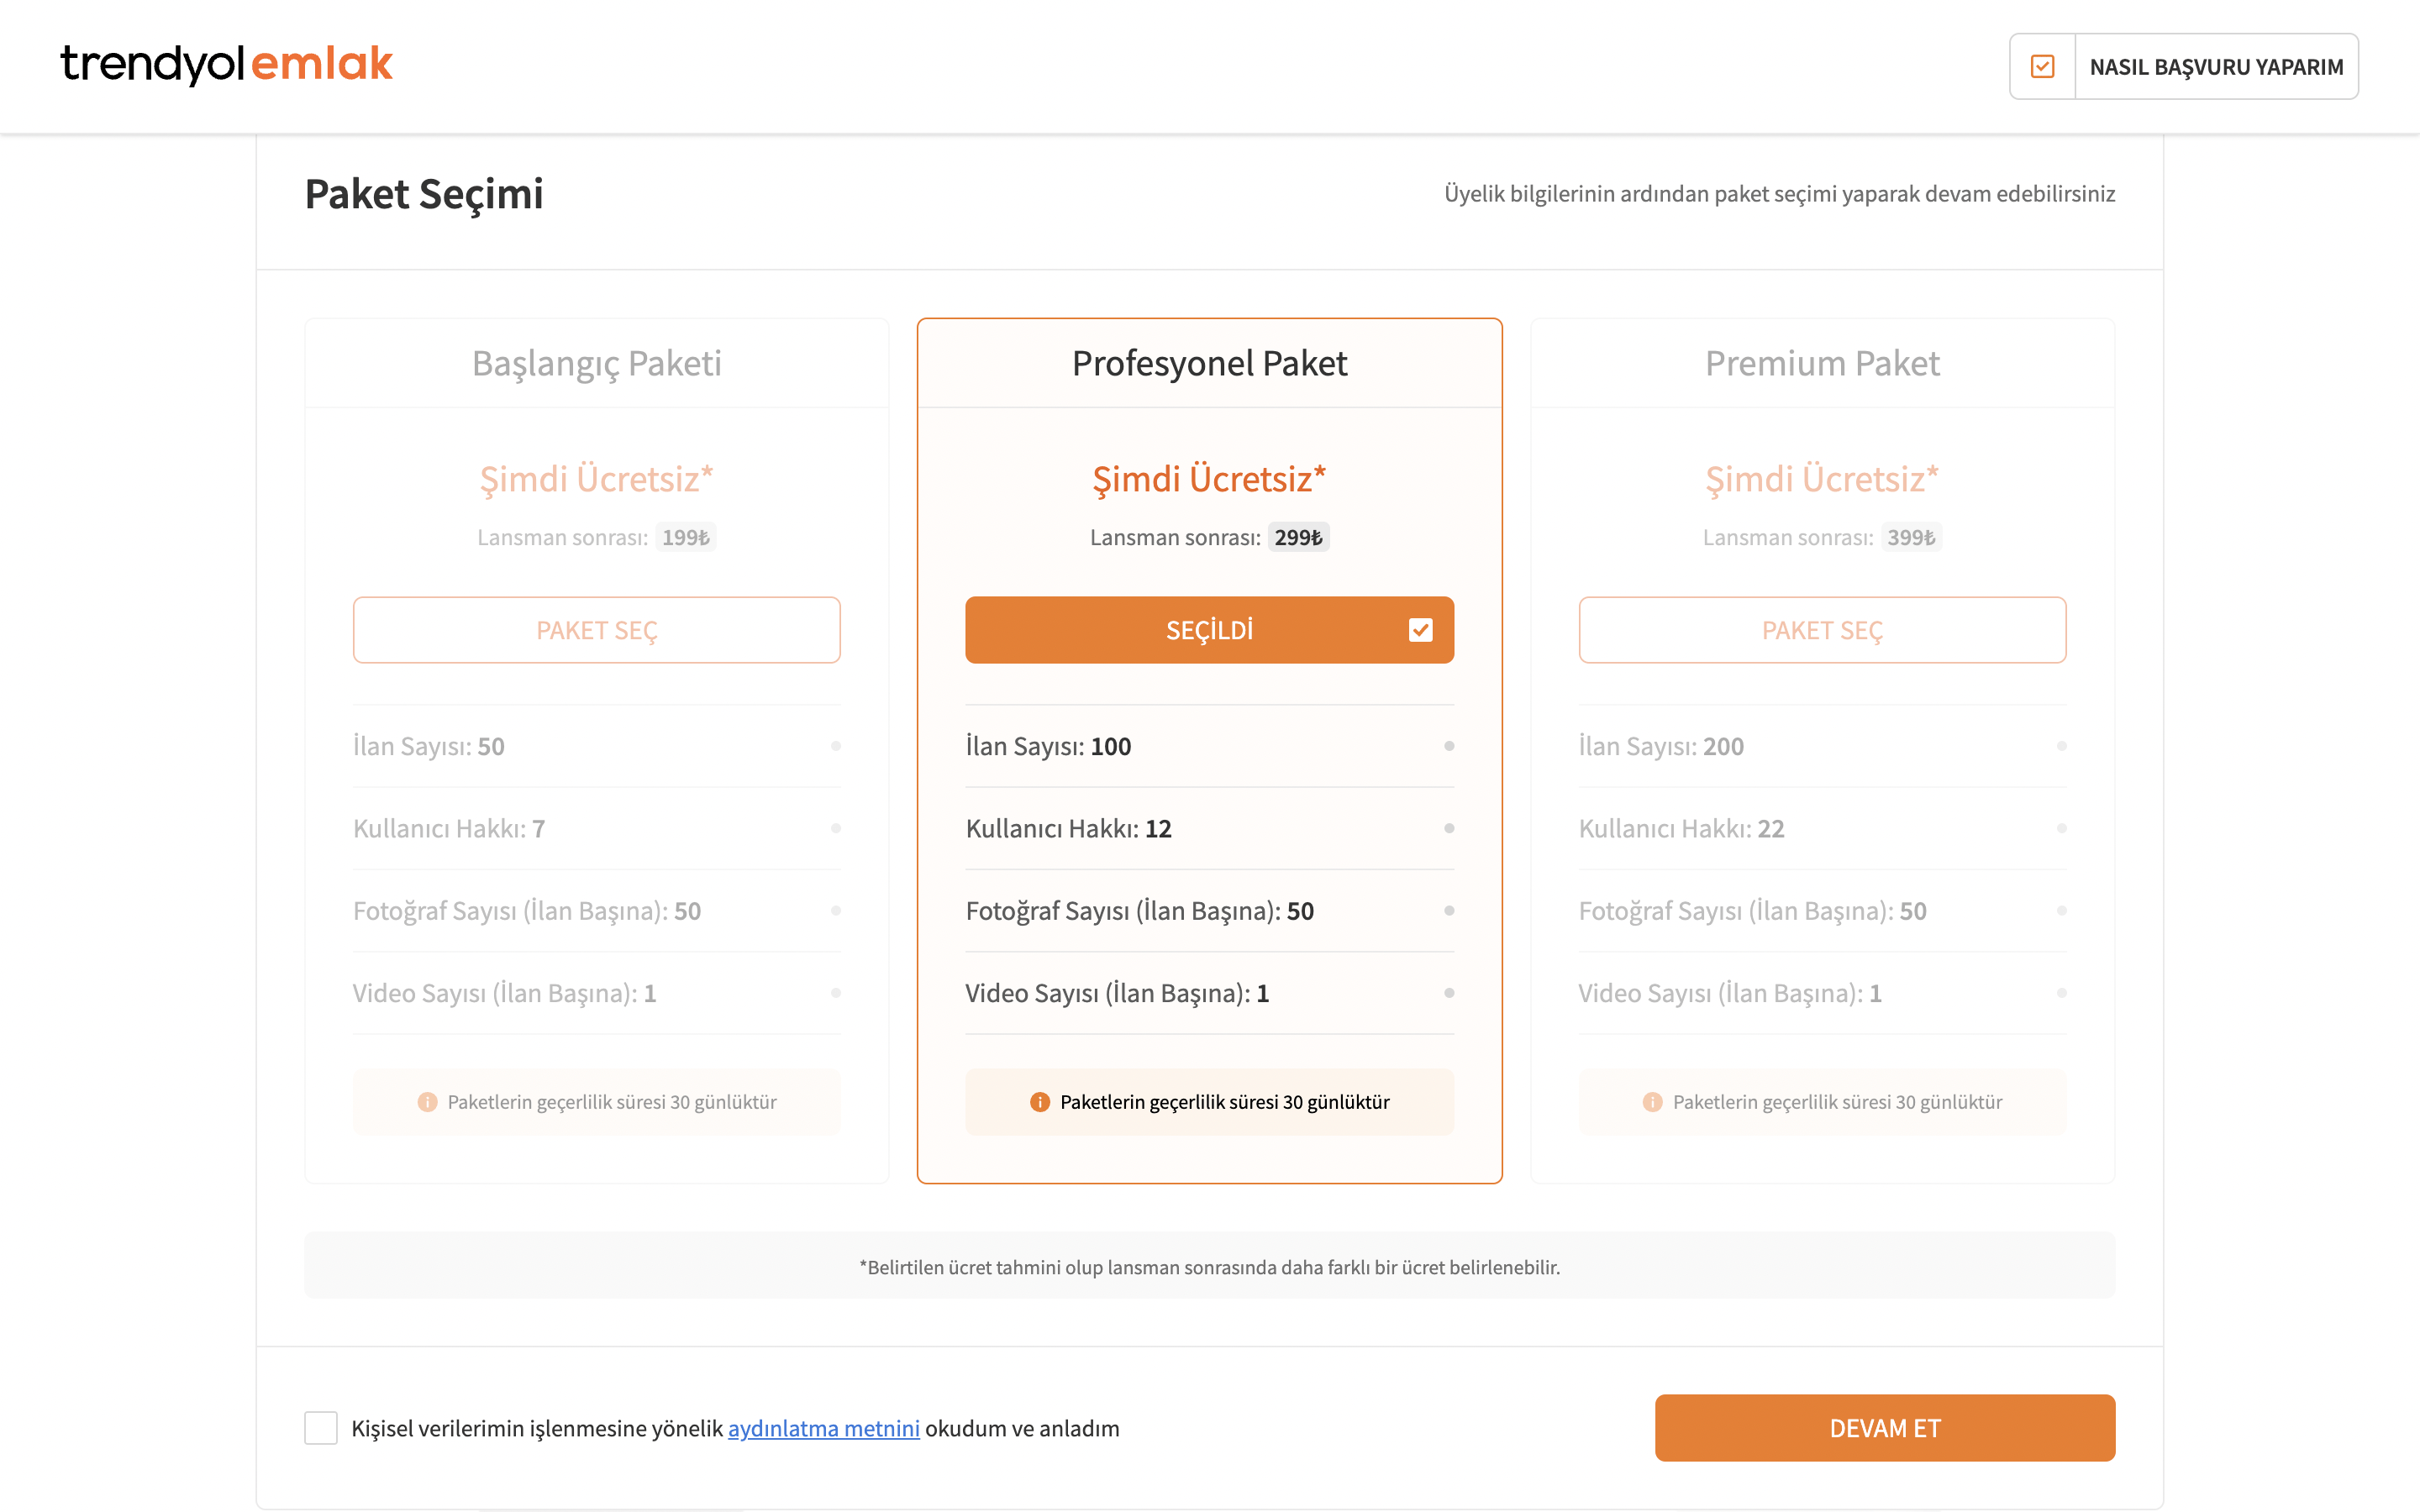Choose Premium Paket via Paket Seç button
This screenshot has width=2420, height=1512.
click(1822, 630)
